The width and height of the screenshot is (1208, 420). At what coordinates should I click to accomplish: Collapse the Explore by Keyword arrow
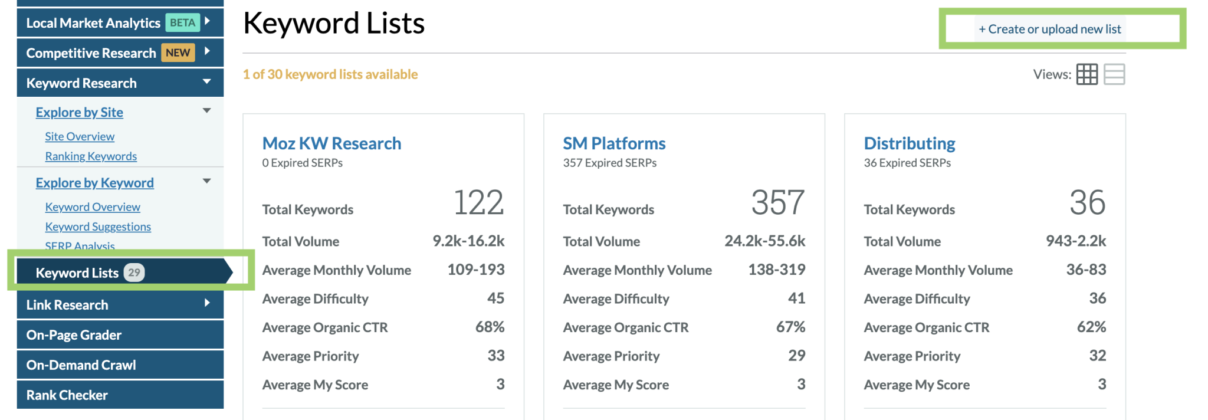tap(207, 181)
